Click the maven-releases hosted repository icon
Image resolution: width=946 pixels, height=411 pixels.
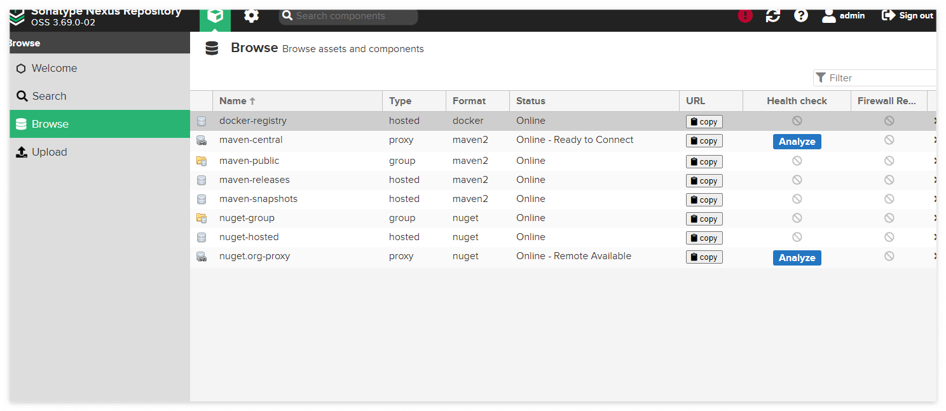[202, 180]
